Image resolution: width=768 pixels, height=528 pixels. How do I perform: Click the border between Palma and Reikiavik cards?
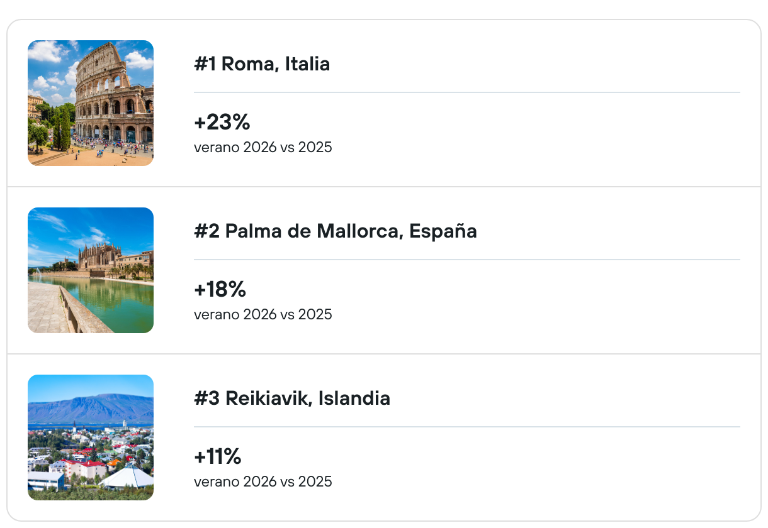point(384,354)
